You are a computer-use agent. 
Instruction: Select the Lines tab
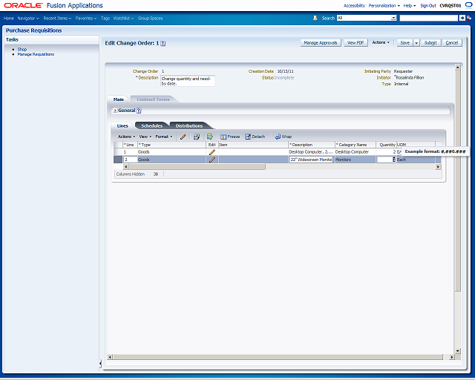click(122, 125)
